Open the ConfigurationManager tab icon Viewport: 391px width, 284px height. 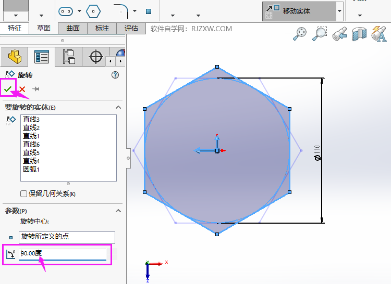(68, 56)
